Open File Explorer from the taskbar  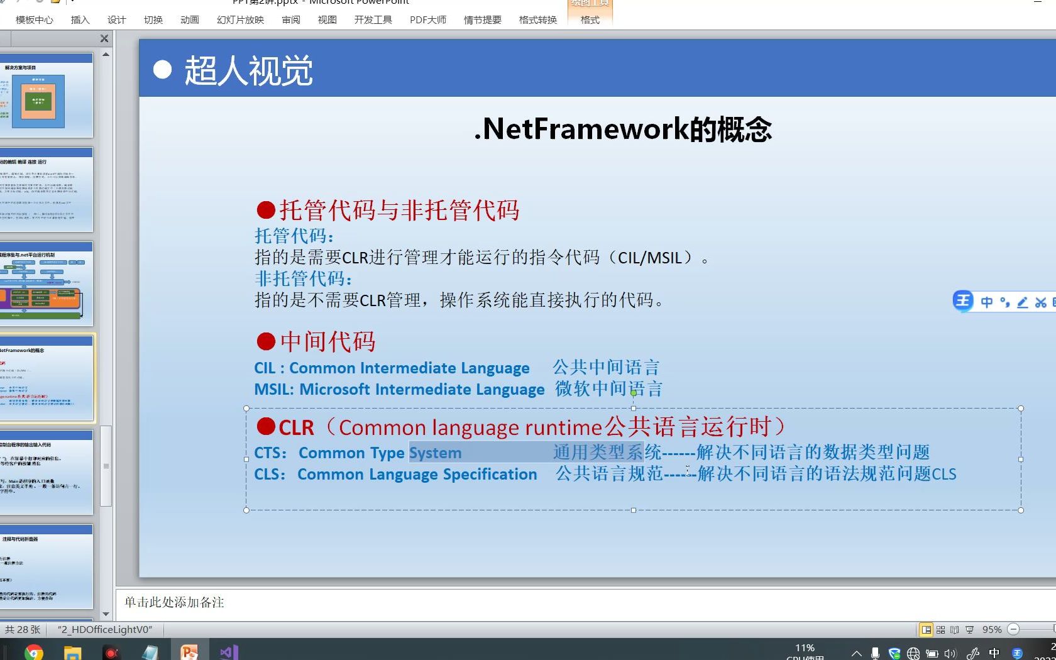(73, 652)
